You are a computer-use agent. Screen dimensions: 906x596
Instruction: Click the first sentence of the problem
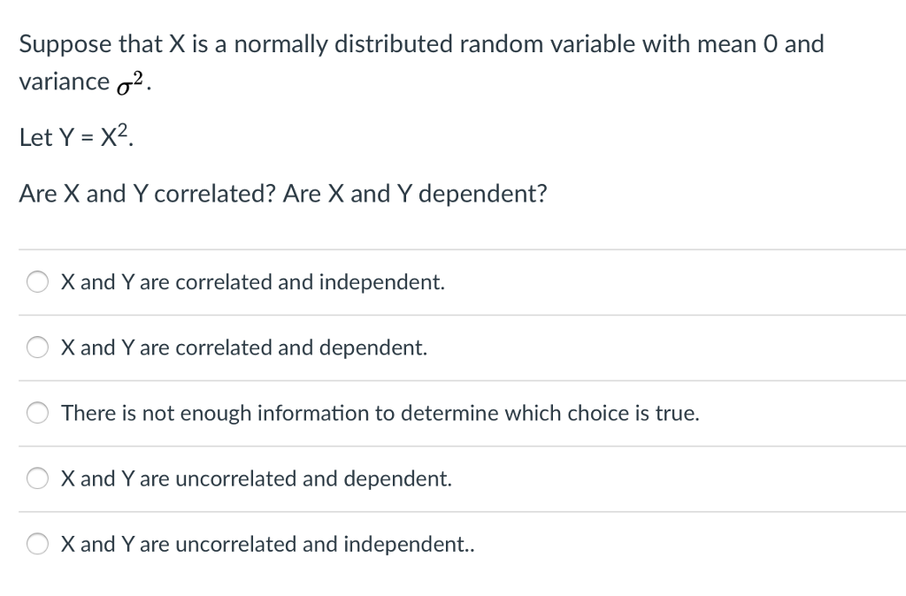coord(422,43)
